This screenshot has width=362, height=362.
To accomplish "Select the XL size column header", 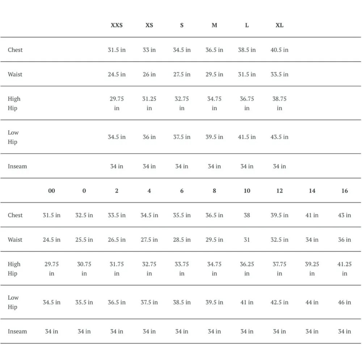I will point(279,25).
